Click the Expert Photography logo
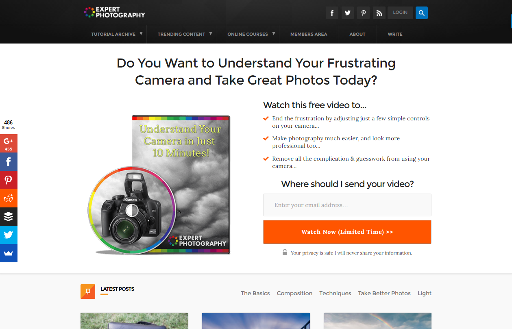 (x=115, y=13)
